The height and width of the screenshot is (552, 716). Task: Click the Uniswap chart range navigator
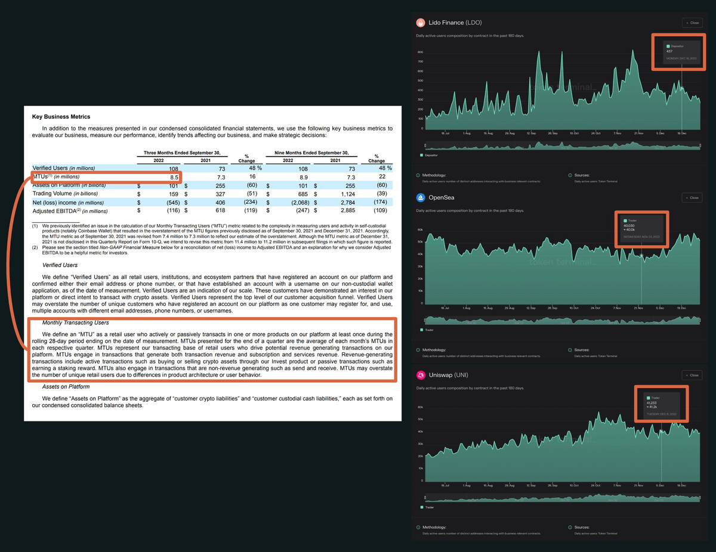[562, 497]
